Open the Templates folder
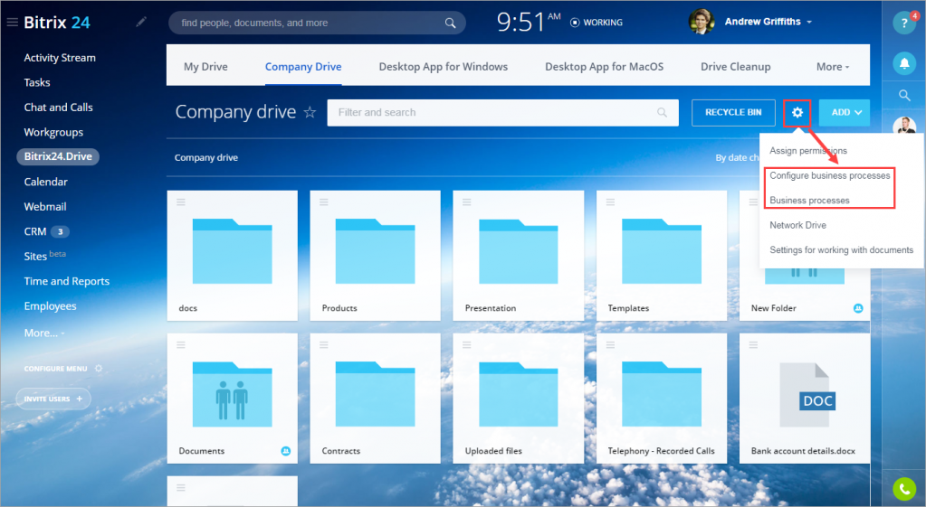Image resolution: width=926 pixels, height=507 pixels. click(x=662, y=255)
